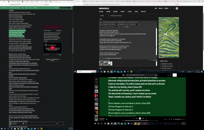Viewport: 204px width, 130px height.
Task: Play the YouTube video on Genius page
Action: pos(52,48)
